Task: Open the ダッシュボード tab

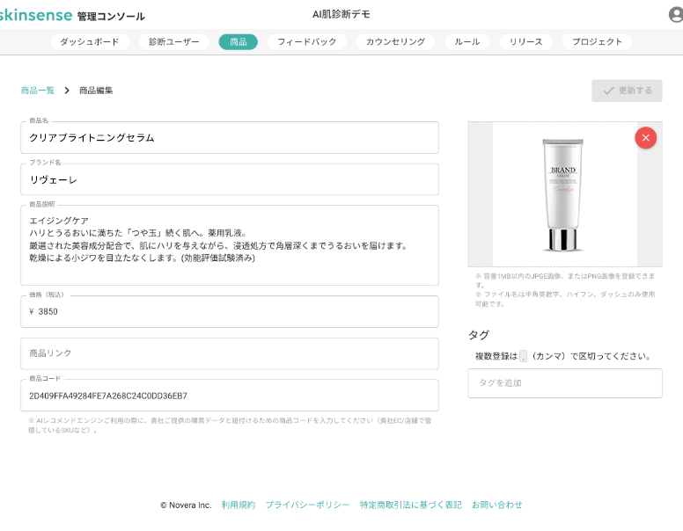Action: pos(89,42)
